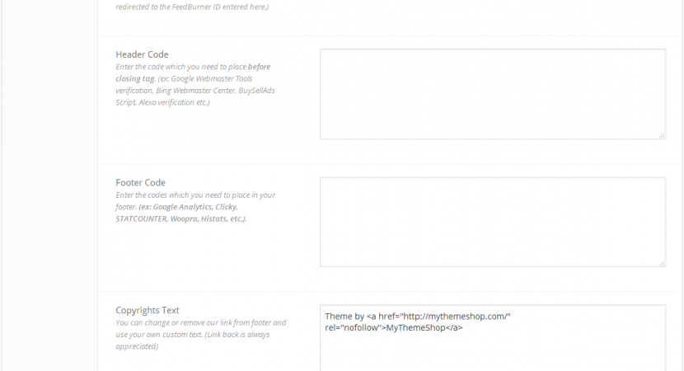The height and width of the screenshot is (371, 684).
Task: Click inside the Footer Code text area
Action: click(493, 222)
